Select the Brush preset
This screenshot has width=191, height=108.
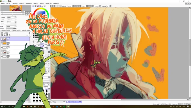(42, 45)
